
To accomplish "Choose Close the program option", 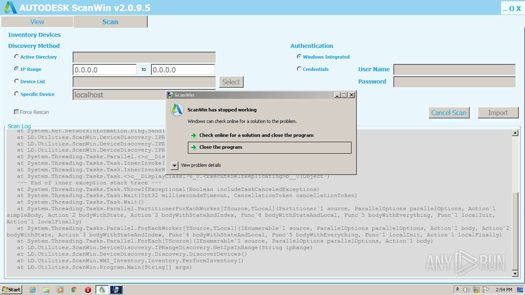I will coord(269,147).
